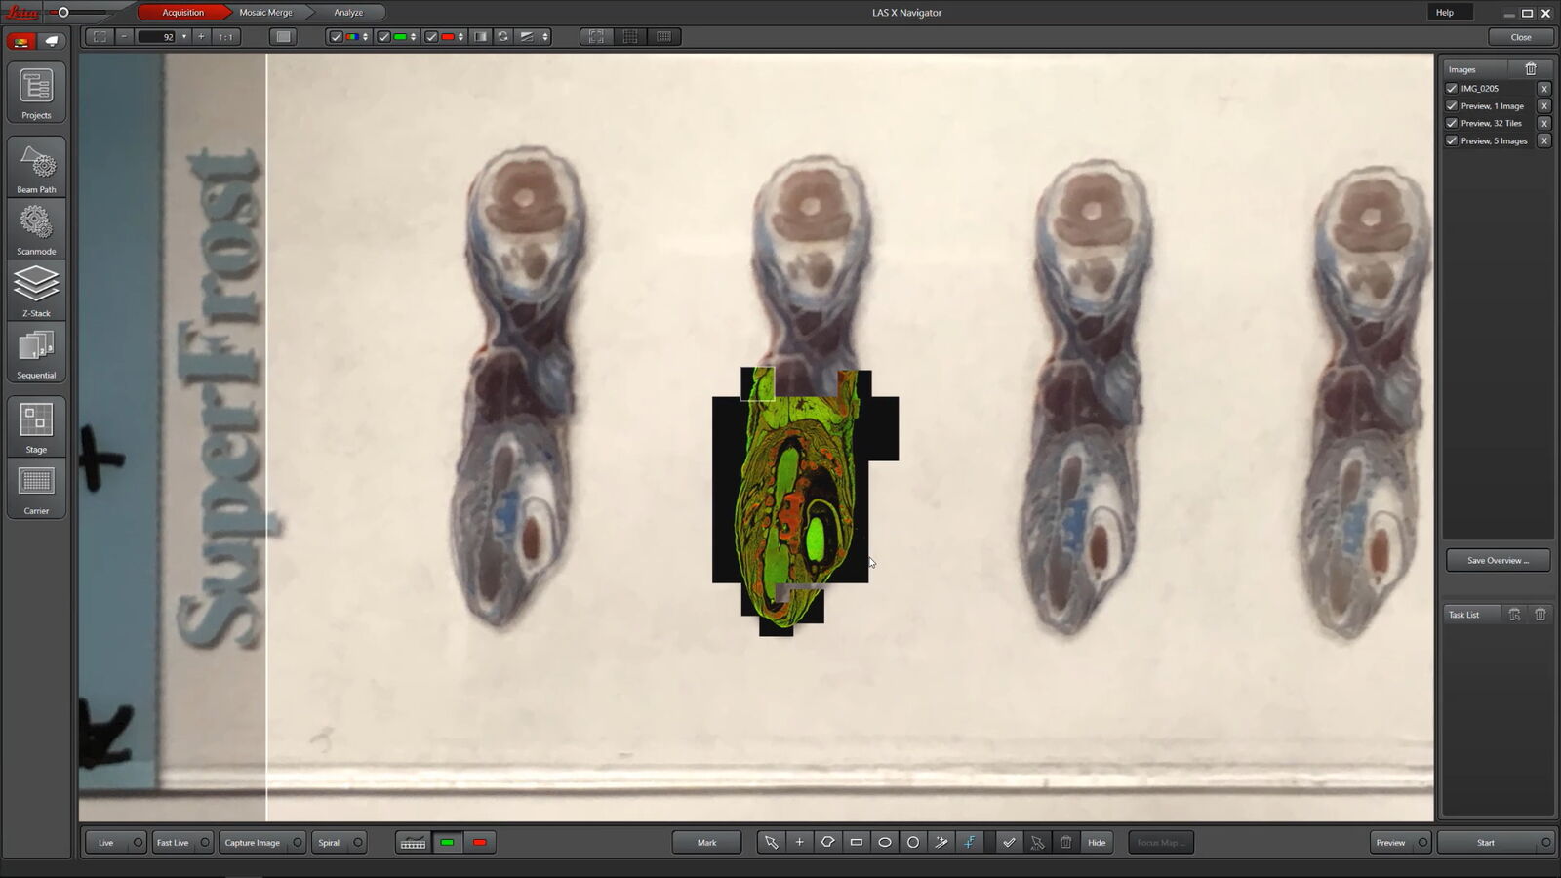Uncheck the IMG_0205 image checkbox
The height and width of the screenshot is (878, 1561).
(x=1452, y=88)
